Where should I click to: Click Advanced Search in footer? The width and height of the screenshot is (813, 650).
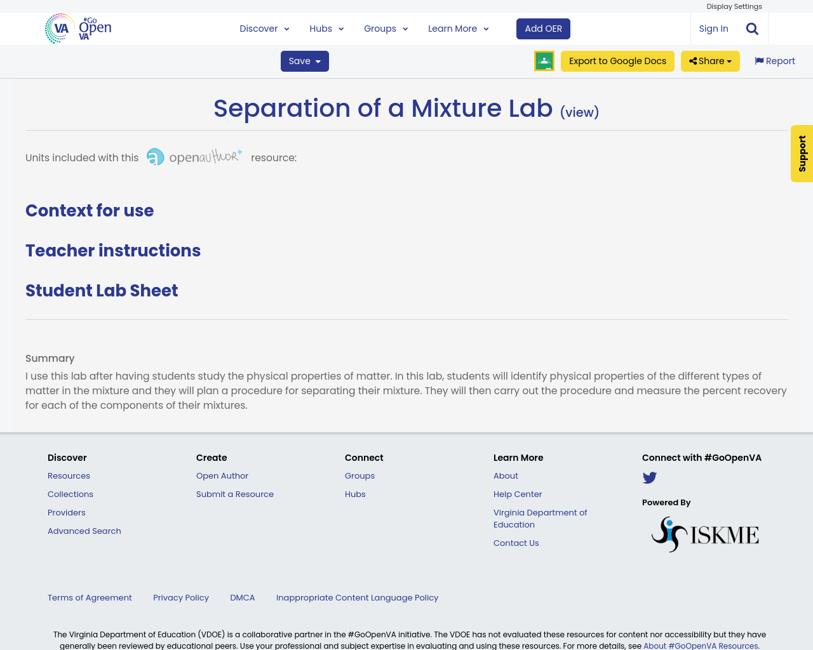(x=84, y=531)
